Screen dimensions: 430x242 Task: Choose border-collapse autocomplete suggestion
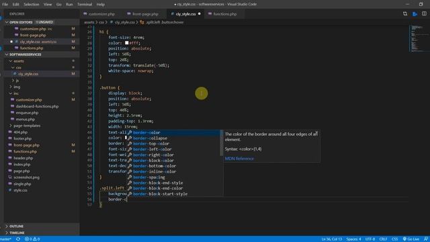point(173,138)
